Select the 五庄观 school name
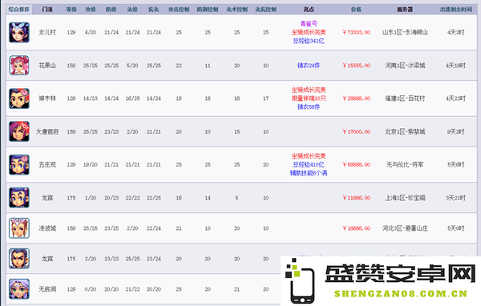Image resolution: width=481 pixels, height=306 pixels. click(47, 165)
